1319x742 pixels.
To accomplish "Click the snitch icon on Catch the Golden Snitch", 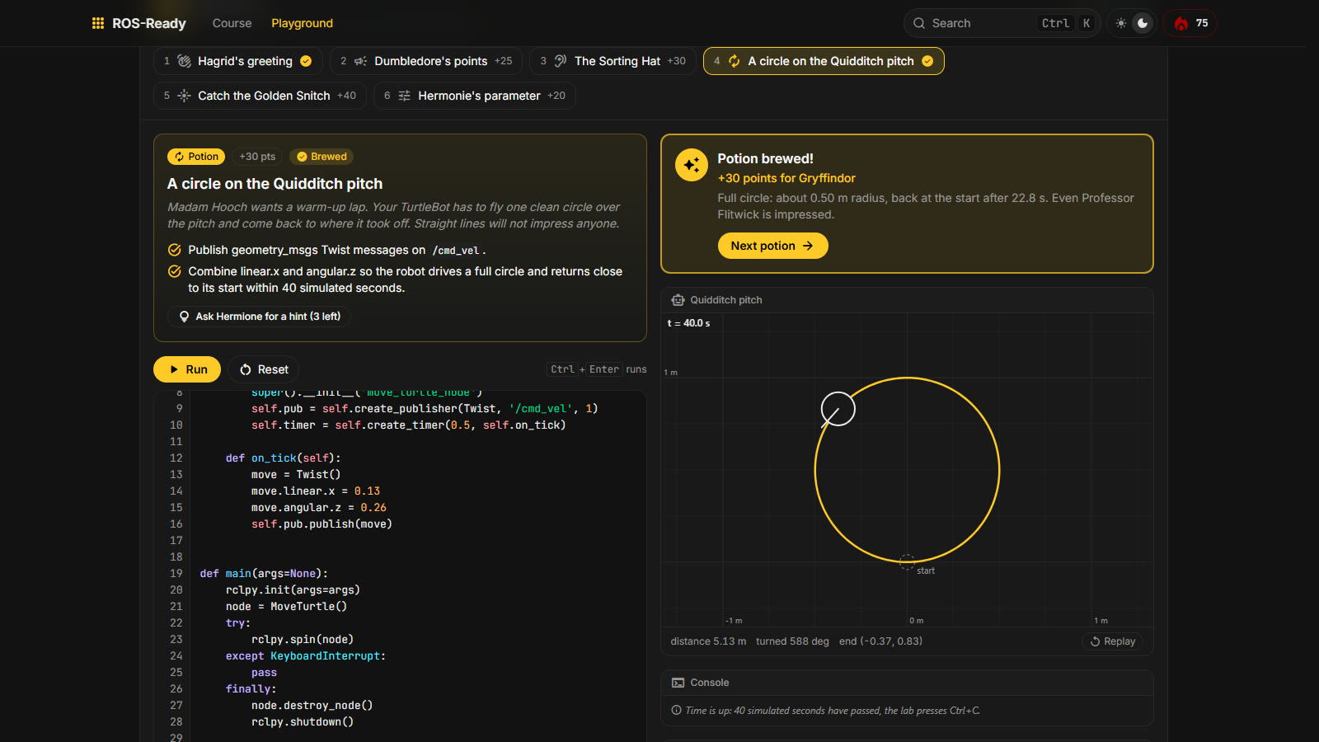I will point(184,96).
